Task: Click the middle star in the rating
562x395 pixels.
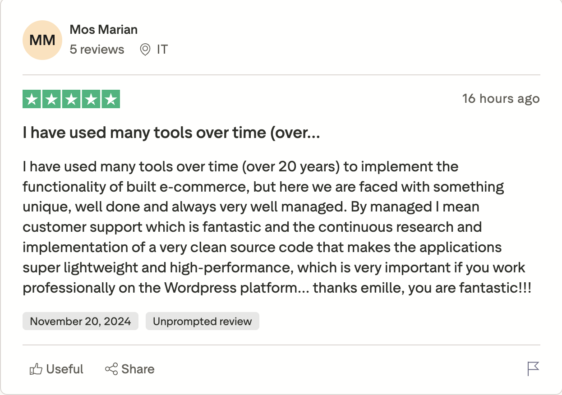Action: click(x=71, y=99)
